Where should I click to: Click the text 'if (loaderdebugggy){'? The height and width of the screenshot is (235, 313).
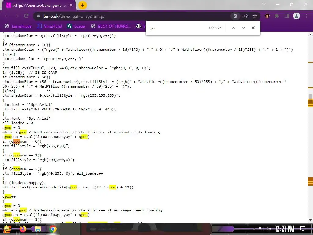[24, 183]
